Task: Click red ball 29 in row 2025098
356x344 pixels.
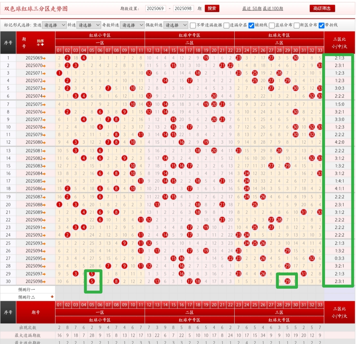Action: click(x=287, y=281)
